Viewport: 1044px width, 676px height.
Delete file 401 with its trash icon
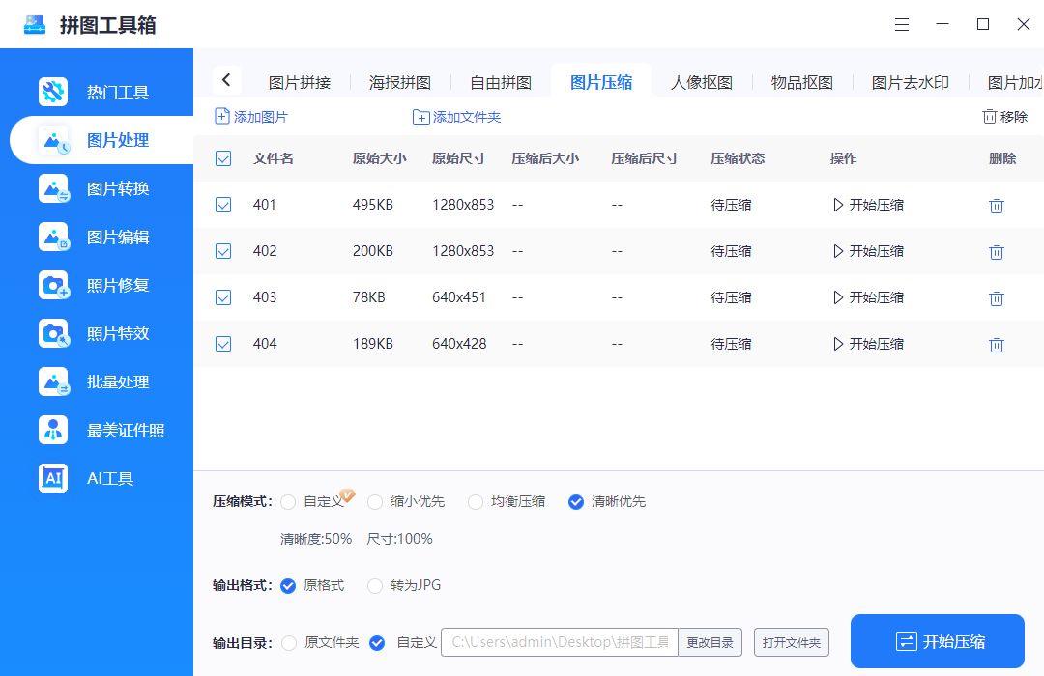coord(996,206)
